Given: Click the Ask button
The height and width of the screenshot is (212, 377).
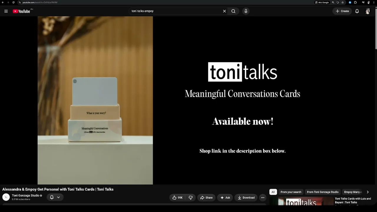Looking at the screenshot, I should 225,198.
